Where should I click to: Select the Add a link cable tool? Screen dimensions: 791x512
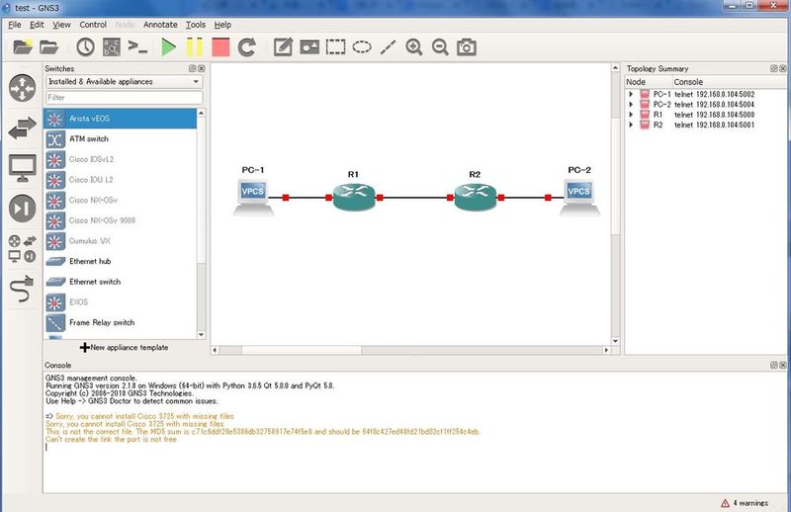pos(22,288)
